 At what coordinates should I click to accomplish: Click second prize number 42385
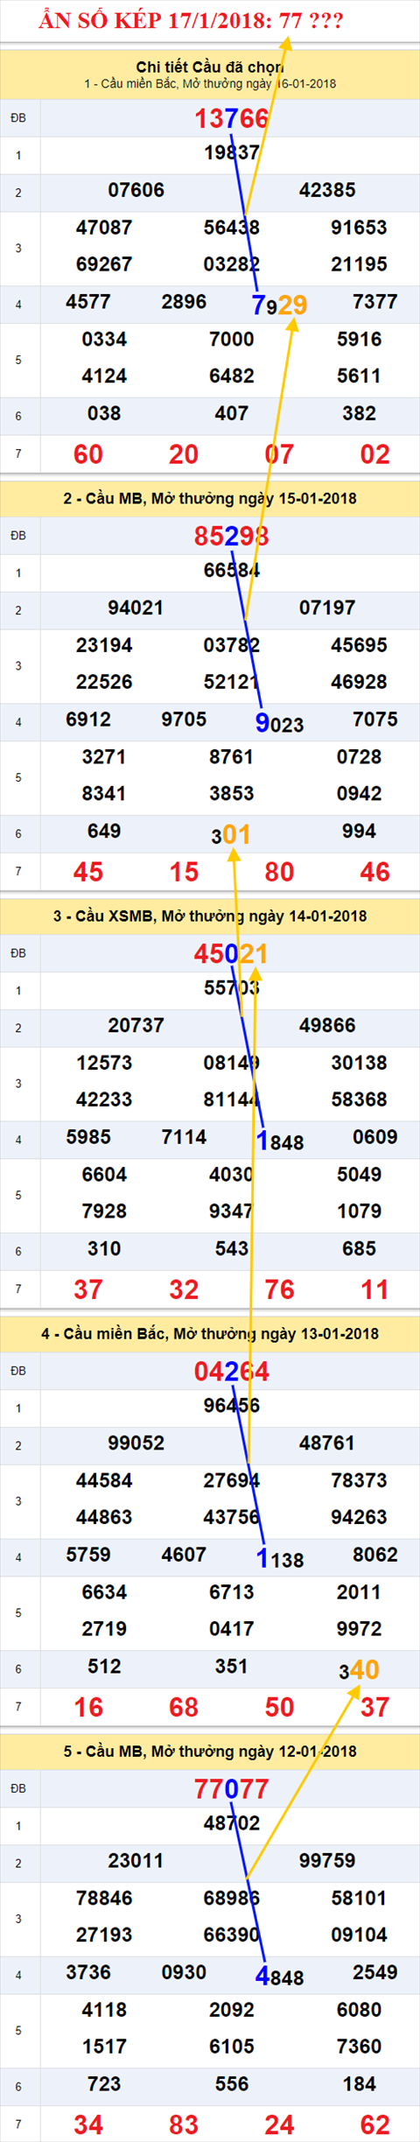[327, 191]
